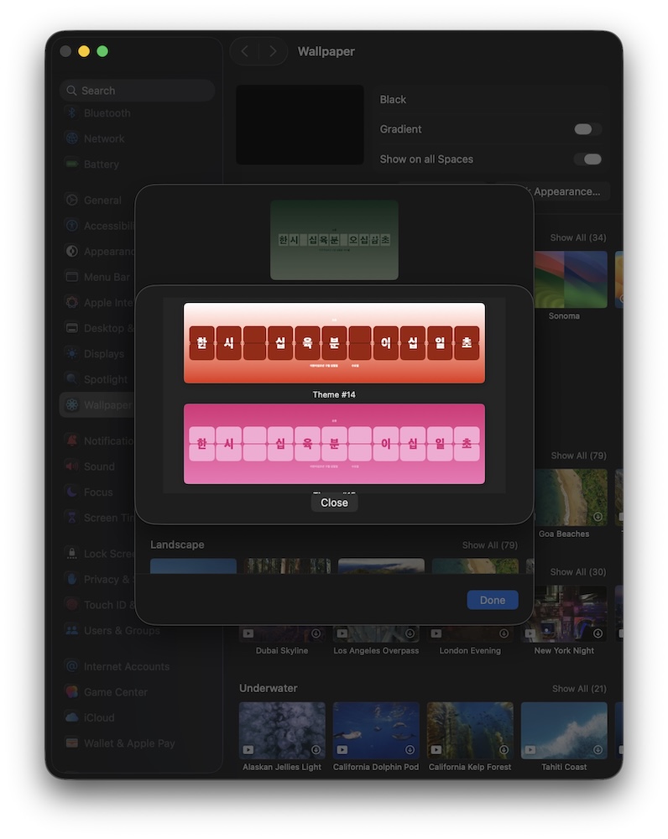Expand Show All (21) for Underwater
This screenshot has width=668, height=839.
tap(578, 689)
